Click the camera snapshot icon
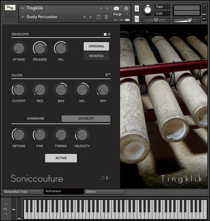Image resolution: width=210 pixels, height=221 pixels. 117,8
